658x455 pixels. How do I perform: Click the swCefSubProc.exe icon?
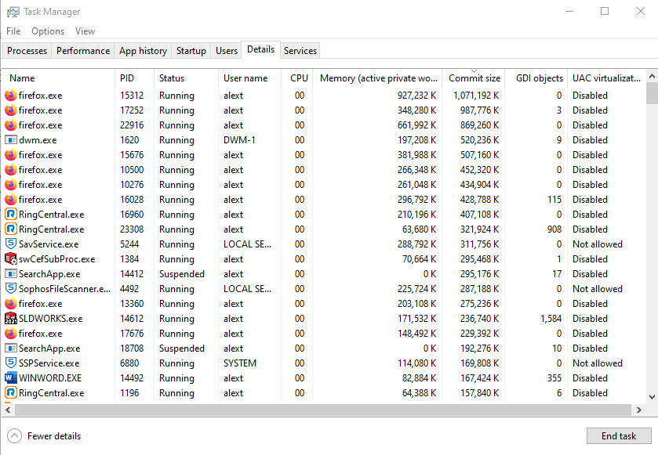tap(11, 259)
